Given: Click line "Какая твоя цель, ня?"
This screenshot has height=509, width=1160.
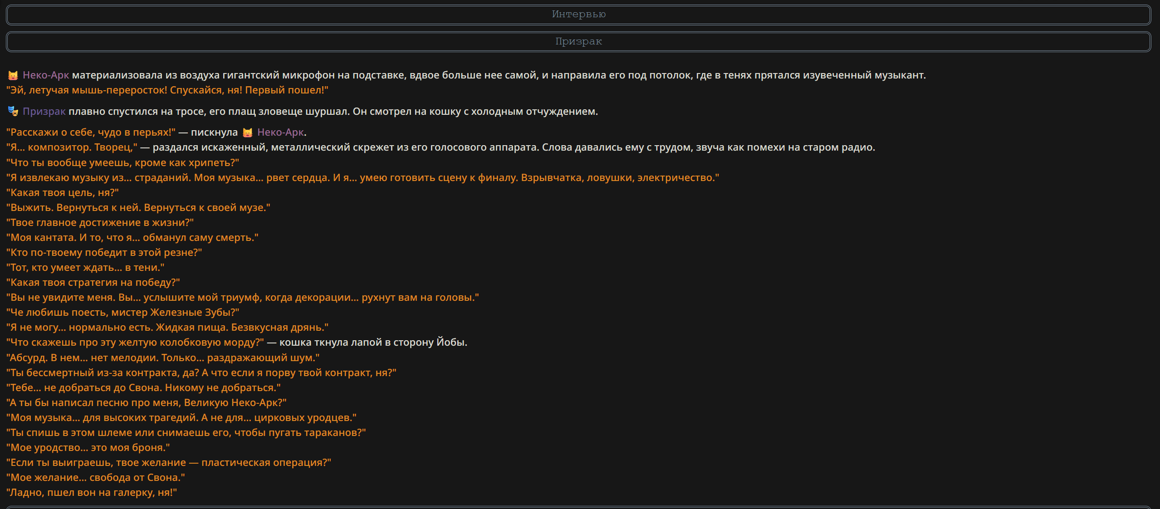Looking at the screenshot, I should pos(63,193).
